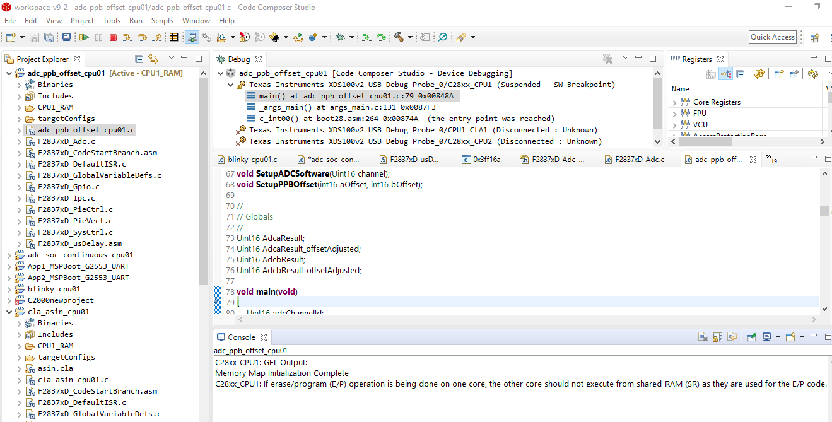Click the Save All toolbar icon
The height and width of the screenshot is (422, 832).
point(49,37)
